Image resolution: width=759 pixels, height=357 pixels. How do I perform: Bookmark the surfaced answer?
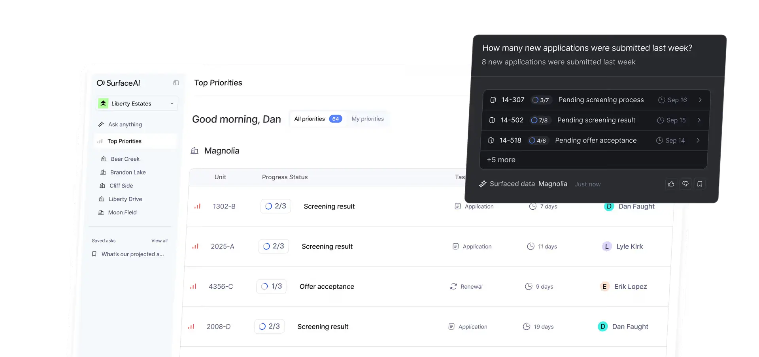[700, 184]
